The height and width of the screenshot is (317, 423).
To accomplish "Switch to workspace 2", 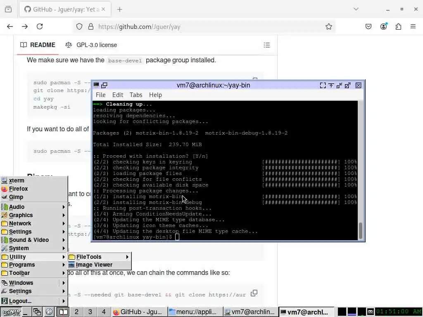I will click(76, 312).
